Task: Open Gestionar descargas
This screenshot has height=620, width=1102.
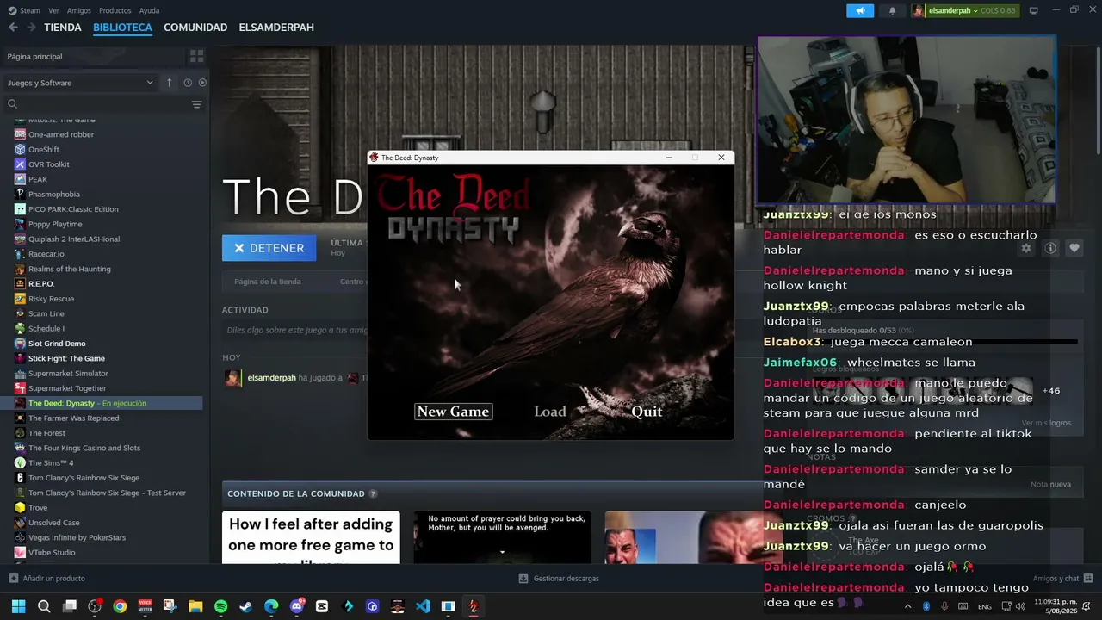Action: coord(559,579)
